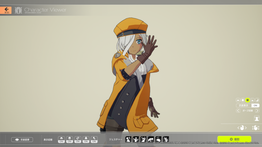
Task: Toggle shoes visibility ON switch
Action: [94, 140]
